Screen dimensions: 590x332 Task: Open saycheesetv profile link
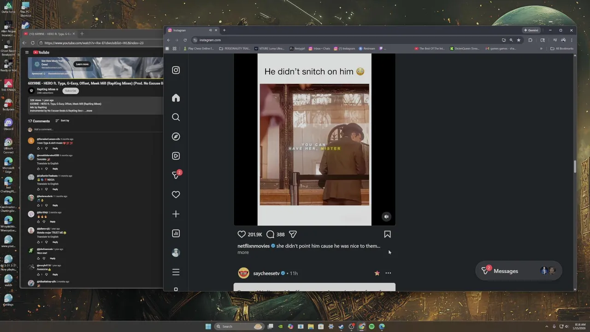266,273
